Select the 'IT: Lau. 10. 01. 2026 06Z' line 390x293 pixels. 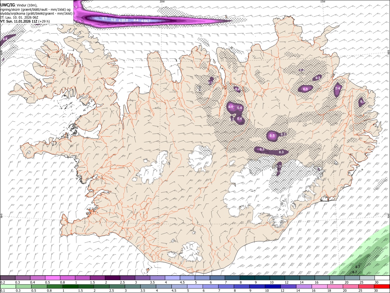[x=19, y=17]
